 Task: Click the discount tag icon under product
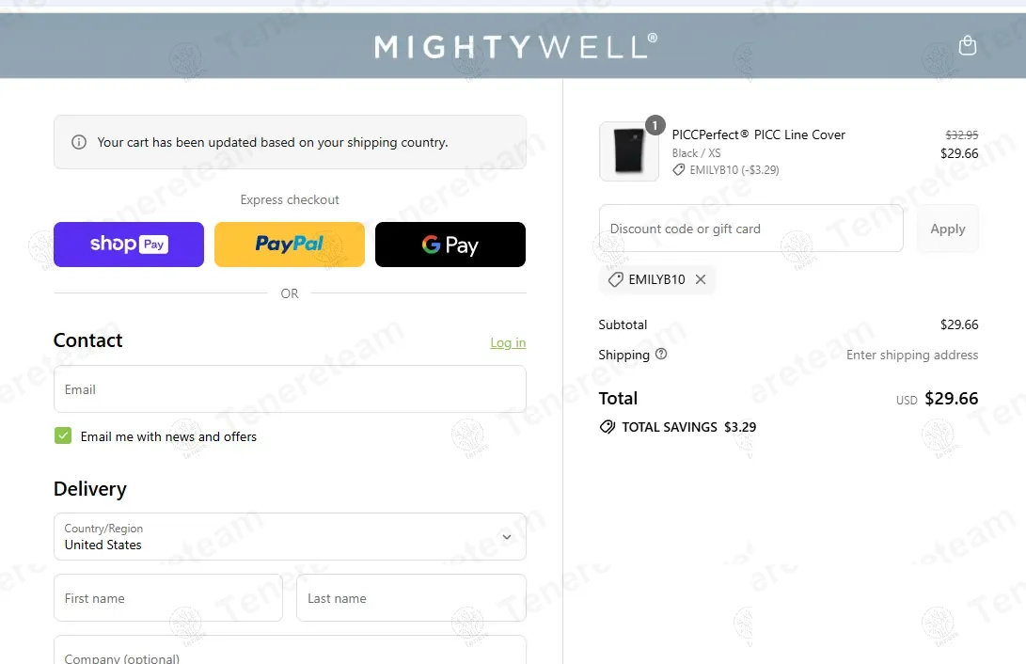point(679,170)
